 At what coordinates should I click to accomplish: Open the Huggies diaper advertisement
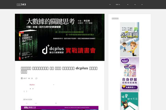coord(129,75)
